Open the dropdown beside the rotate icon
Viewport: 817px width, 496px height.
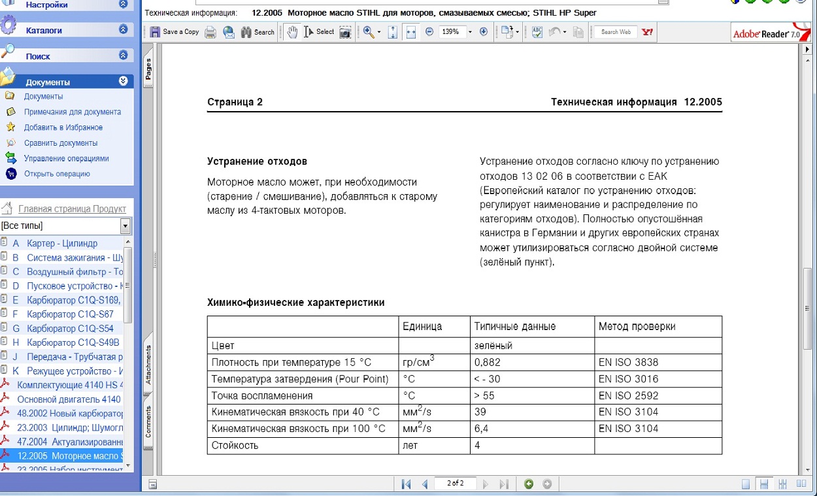pyautogui.click(x=518, y=32)
